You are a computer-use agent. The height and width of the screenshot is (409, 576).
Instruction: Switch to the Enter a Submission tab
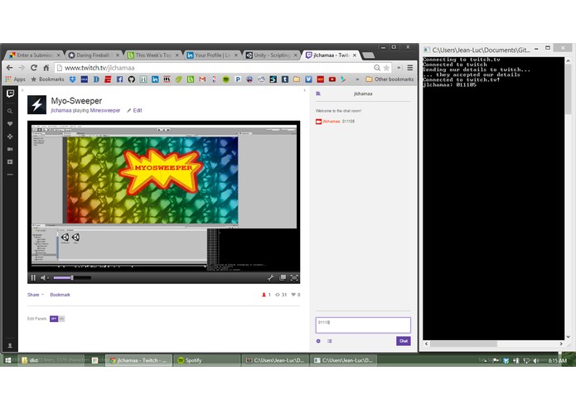[35, 55]
